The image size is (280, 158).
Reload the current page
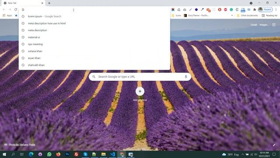(x=16, y=10)
